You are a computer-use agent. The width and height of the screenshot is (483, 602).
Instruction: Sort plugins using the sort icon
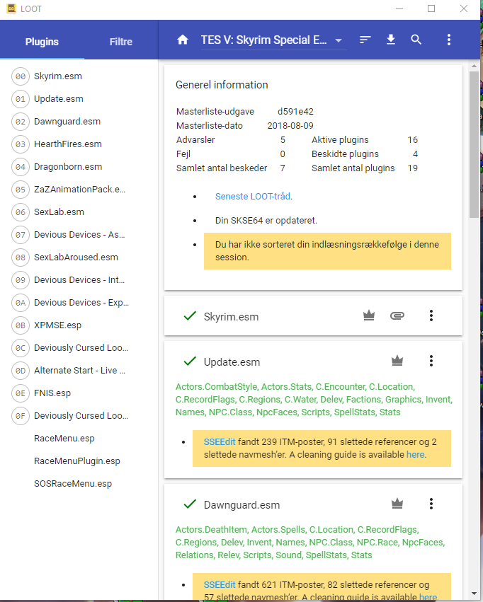click(x=365, y=40)
